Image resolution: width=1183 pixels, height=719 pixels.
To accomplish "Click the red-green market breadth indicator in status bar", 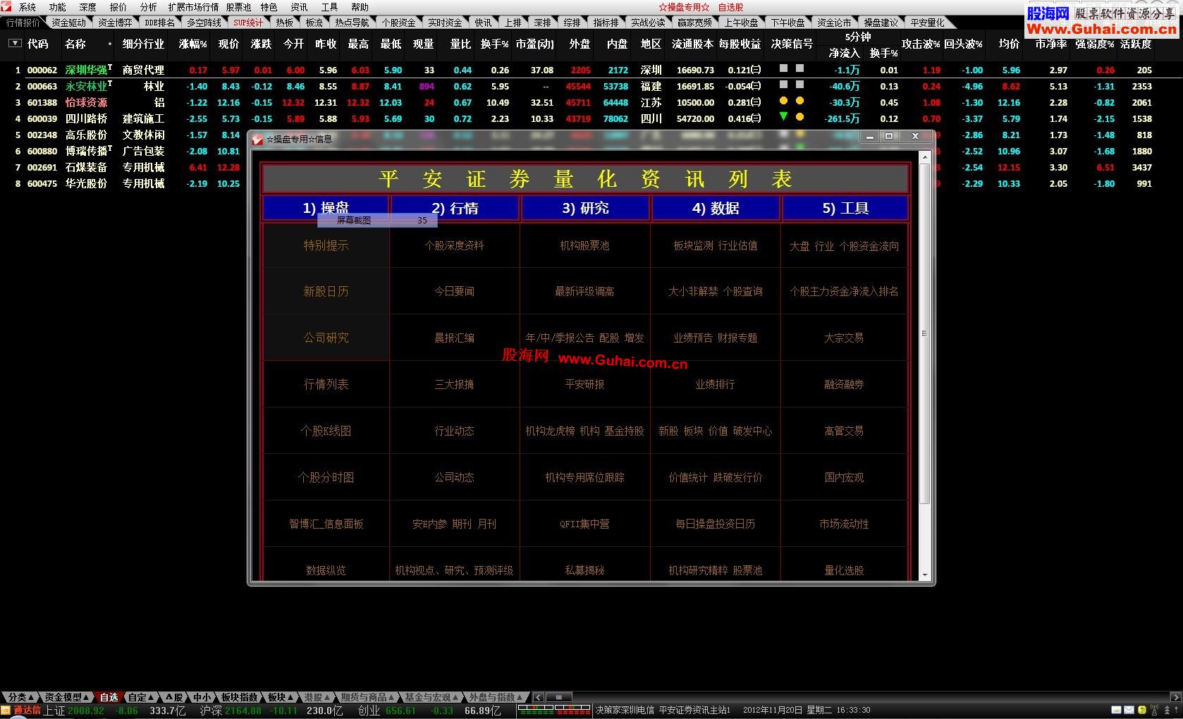I will [x=553, y=710].
